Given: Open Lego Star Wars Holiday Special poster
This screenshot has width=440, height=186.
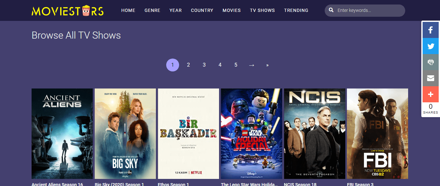Looking at the screenshot, I should [252, 134].
